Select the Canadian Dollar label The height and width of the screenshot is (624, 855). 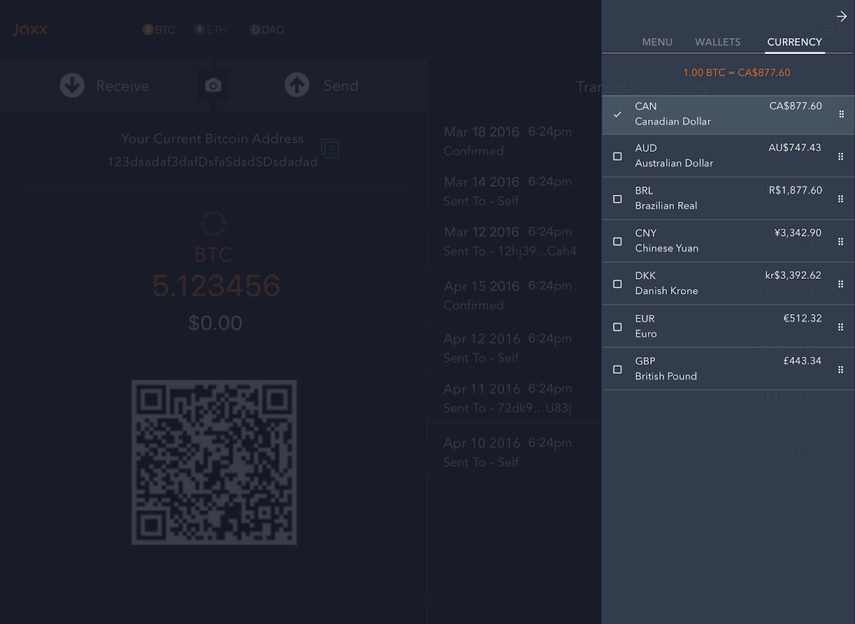[673, 121]
